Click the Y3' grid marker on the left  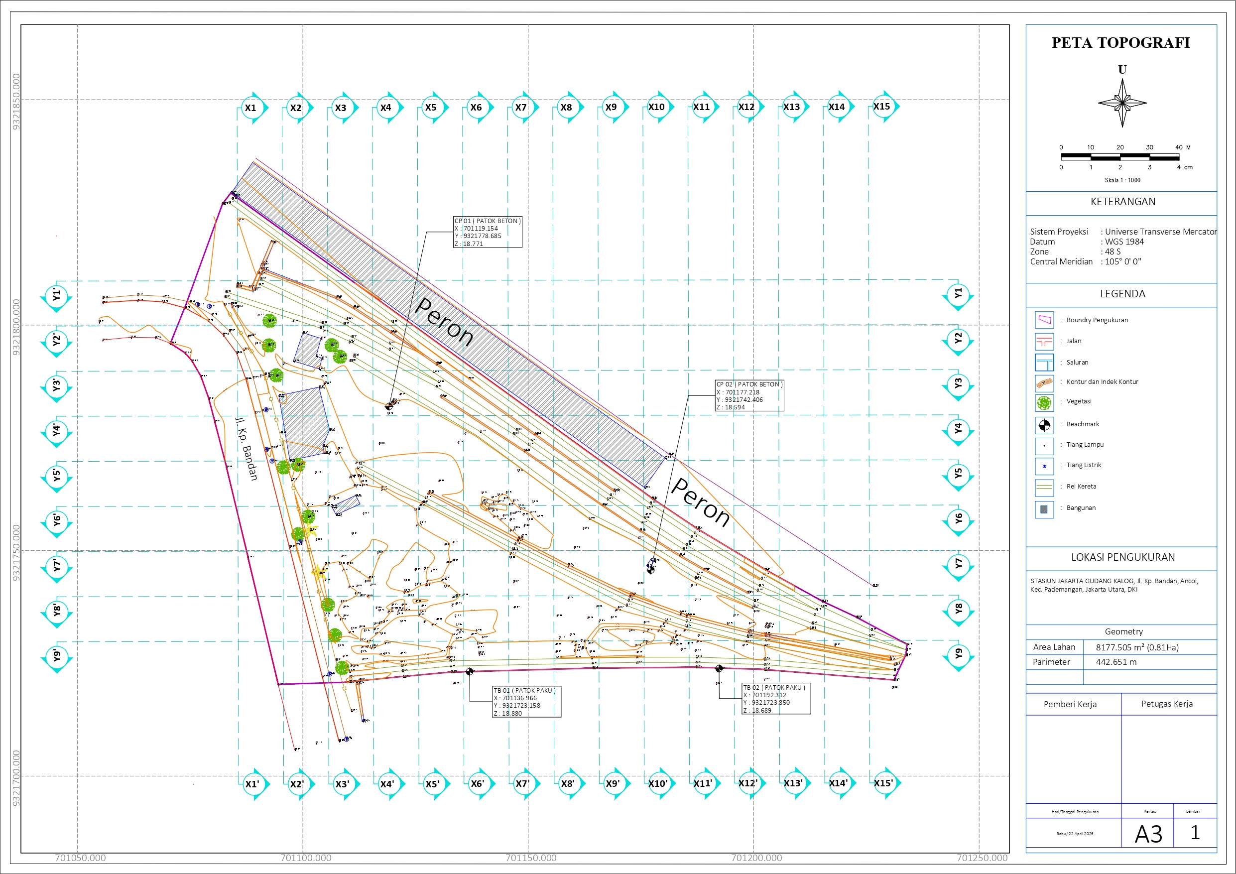point(57,386)
